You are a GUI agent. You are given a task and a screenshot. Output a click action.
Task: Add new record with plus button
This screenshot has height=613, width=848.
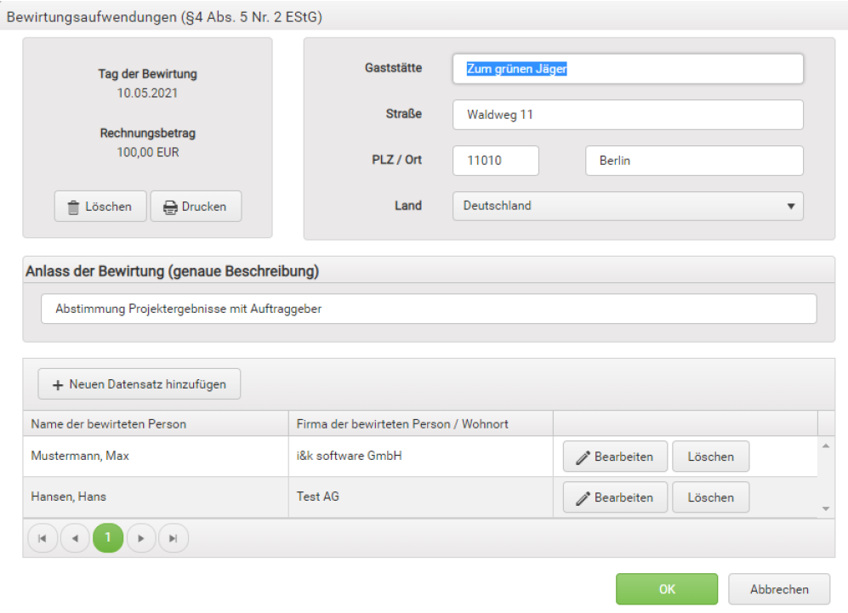[139, 384]
